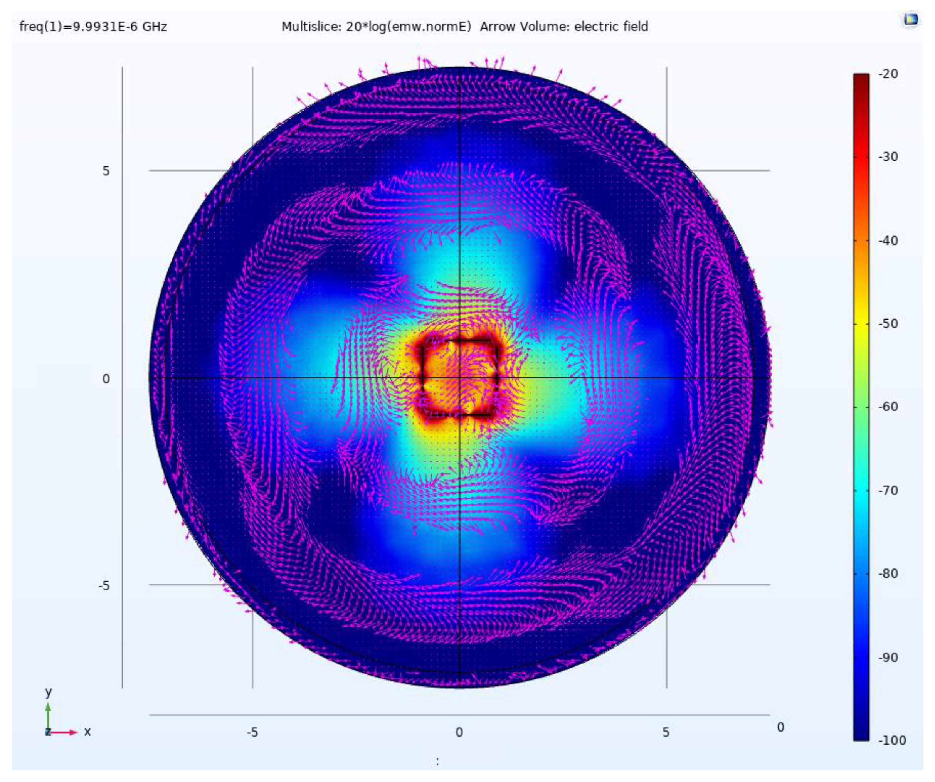Click the -20 value on the color legend
The image size is (935, 782).
pyautogui.click(x=888, y=74)
